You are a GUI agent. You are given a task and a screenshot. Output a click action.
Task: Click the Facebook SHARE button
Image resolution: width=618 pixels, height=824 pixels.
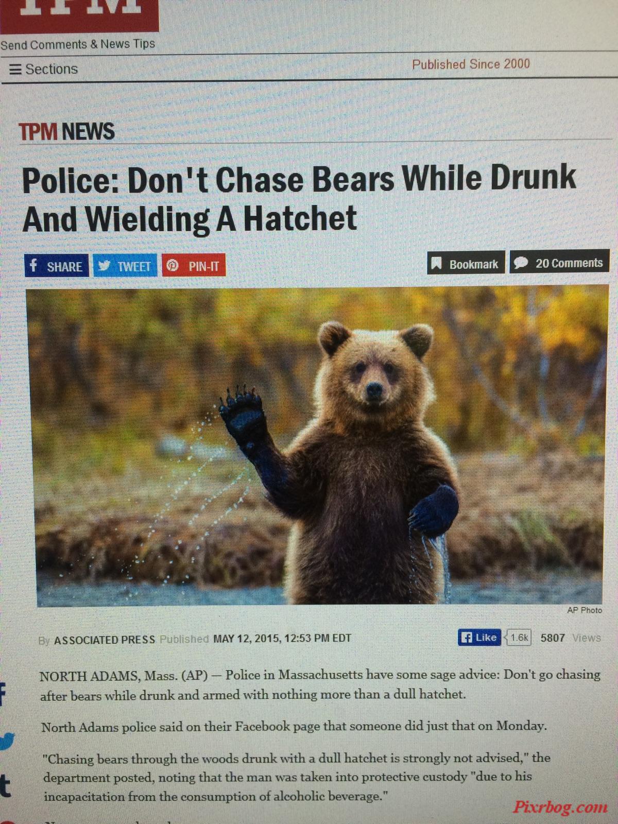point(56,266)
